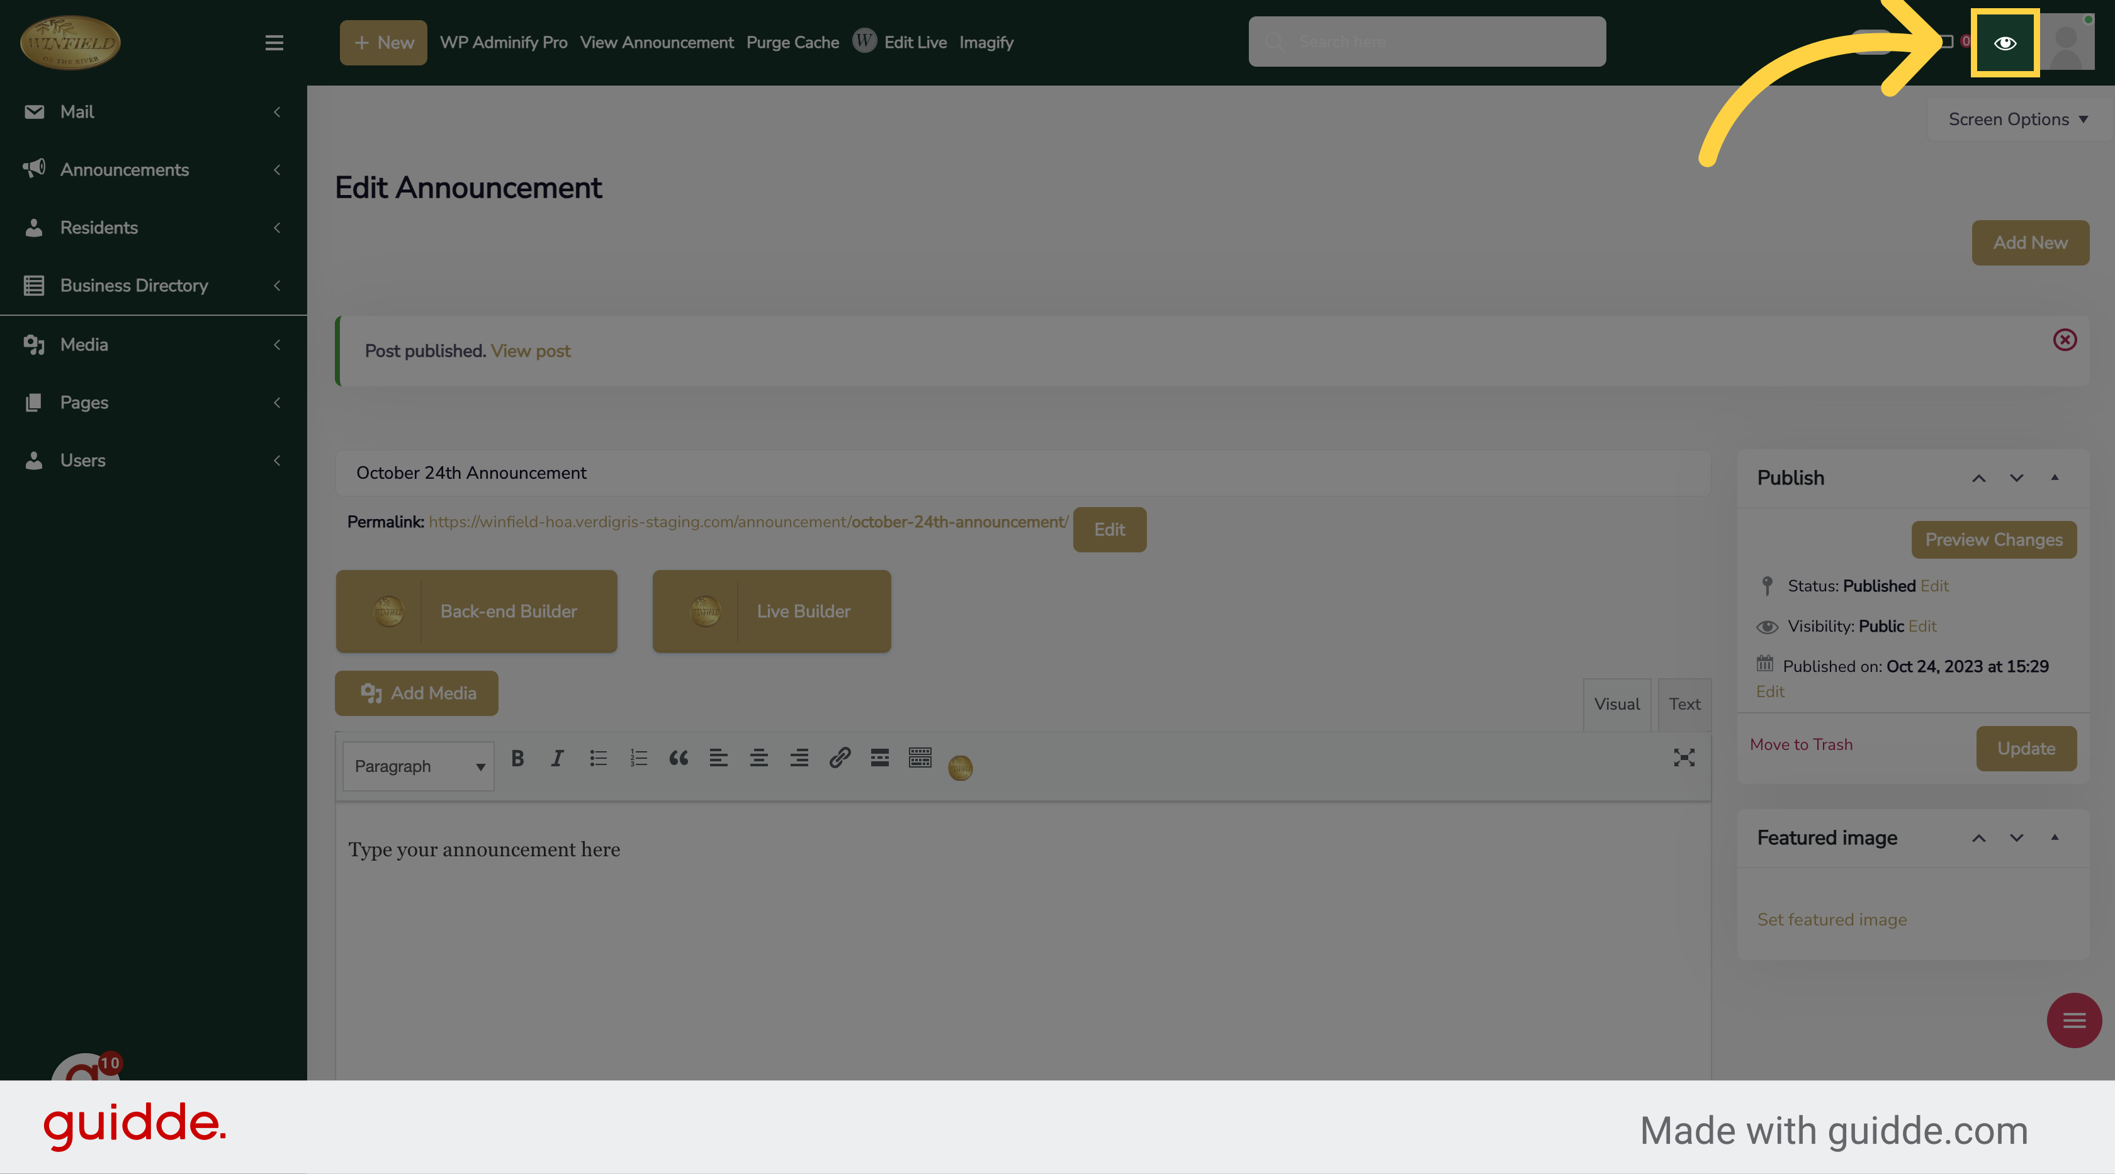This screenshot has width=2115, height=1174.
Task: Click the Insert link icon
Action: pyautogui.click(x=839, y=758)
